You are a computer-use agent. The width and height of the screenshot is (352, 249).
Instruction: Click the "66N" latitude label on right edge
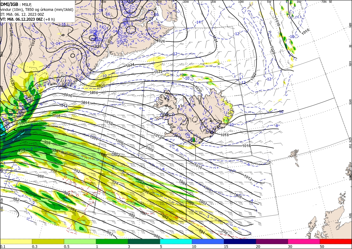tap(350, 64)
